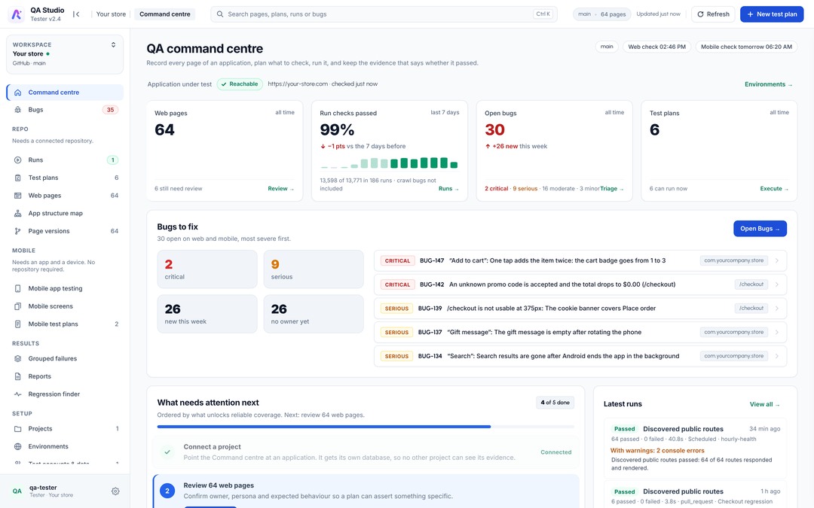Click Execute link on Test plans card

pyautogui.click(x=774, y=189)
